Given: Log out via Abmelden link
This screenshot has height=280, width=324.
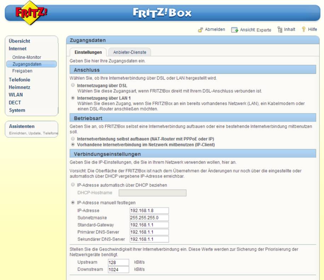Looking at the screenshot, I should [215, 29].
